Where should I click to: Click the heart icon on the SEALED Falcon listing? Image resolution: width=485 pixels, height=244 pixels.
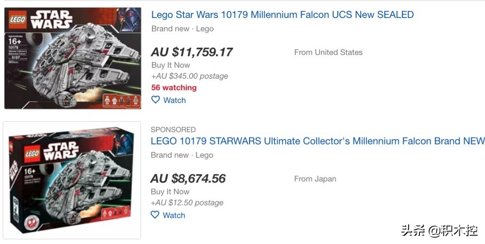coord(155,100)
